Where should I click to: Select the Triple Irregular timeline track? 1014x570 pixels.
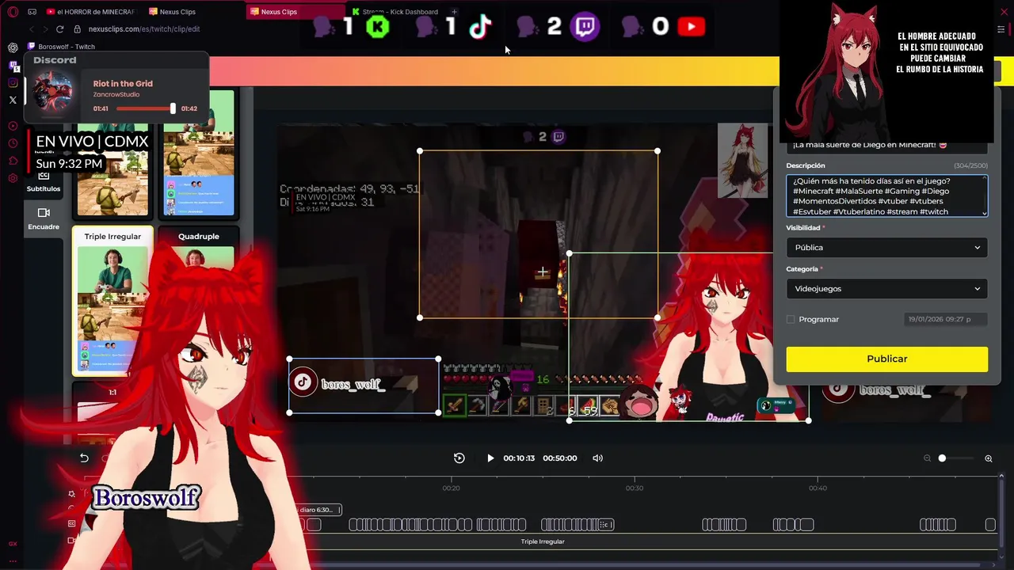pyautogui.click(x=542, y=541)
